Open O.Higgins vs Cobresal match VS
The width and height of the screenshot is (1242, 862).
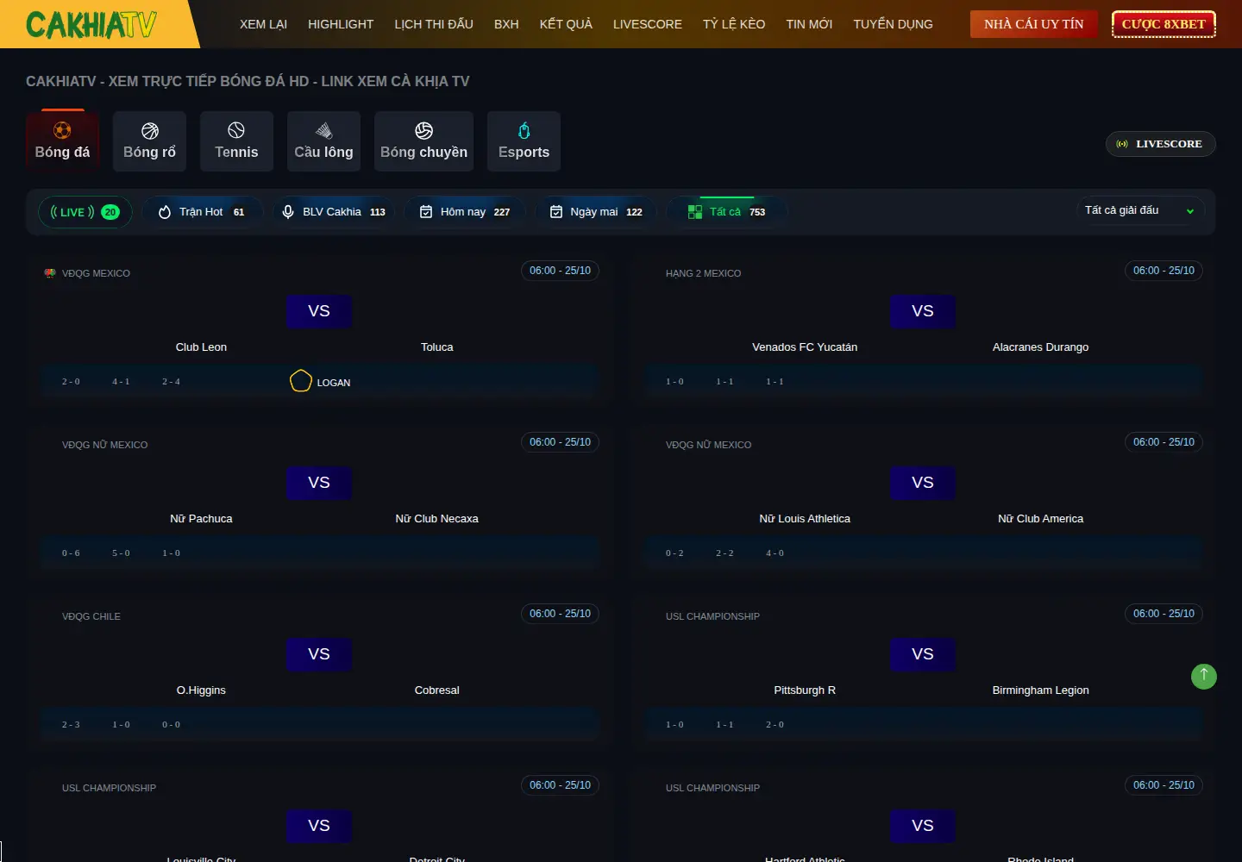pos(319,654)
